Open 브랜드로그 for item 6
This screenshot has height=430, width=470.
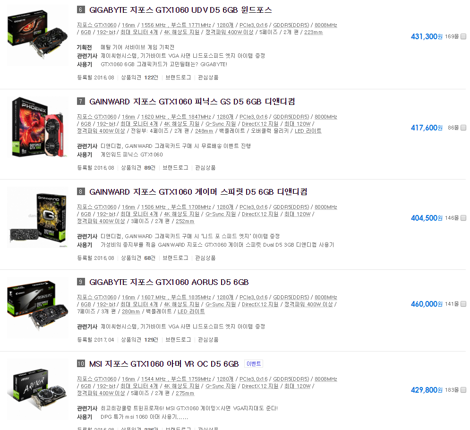tap(178, 77)
